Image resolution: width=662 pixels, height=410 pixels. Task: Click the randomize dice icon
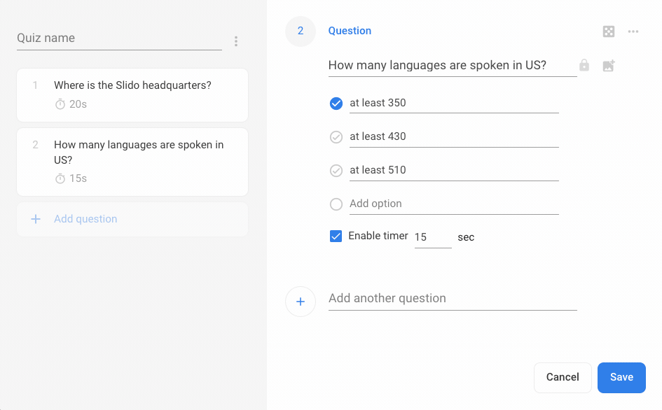point(608,31)
